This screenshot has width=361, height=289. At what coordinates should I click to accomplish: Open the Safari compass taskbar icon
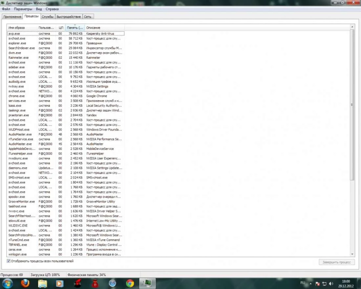[x=112, y=283]
